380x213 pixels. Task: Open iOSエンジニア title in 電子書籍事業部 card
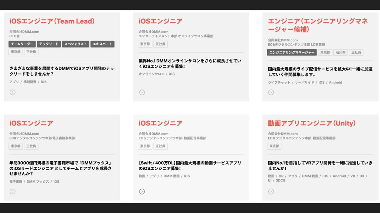click(x=31, y=123)
